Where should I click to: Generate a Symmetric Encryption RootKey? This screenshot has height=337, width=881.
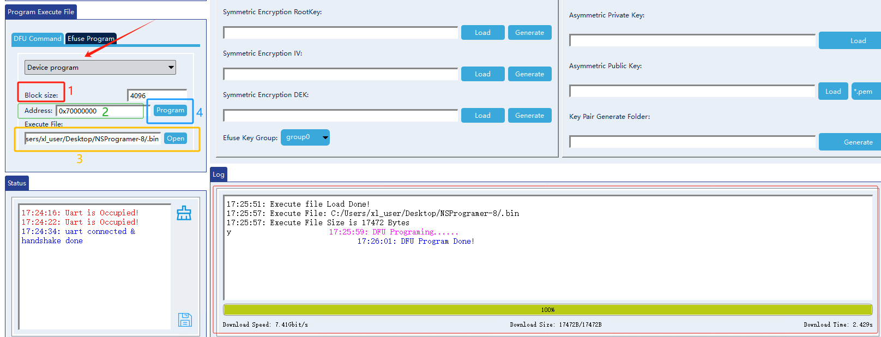(529, 33)
